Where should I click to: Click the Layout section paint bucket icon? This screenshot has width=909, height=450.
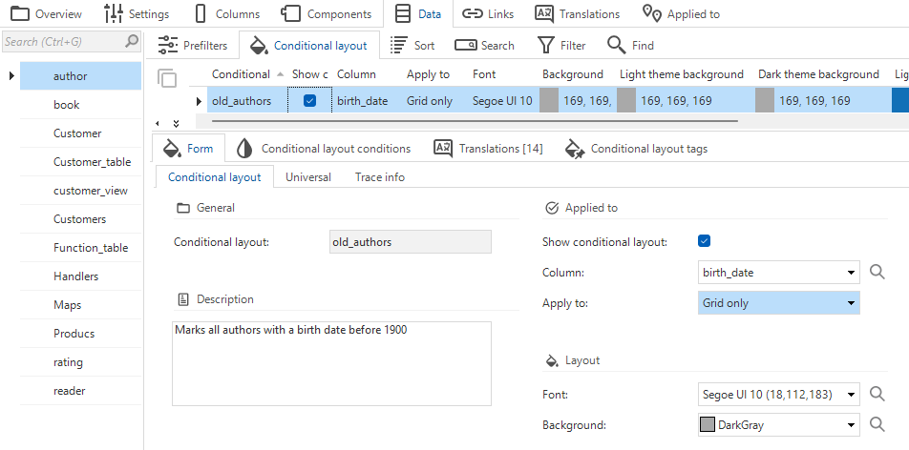[551, 360]
